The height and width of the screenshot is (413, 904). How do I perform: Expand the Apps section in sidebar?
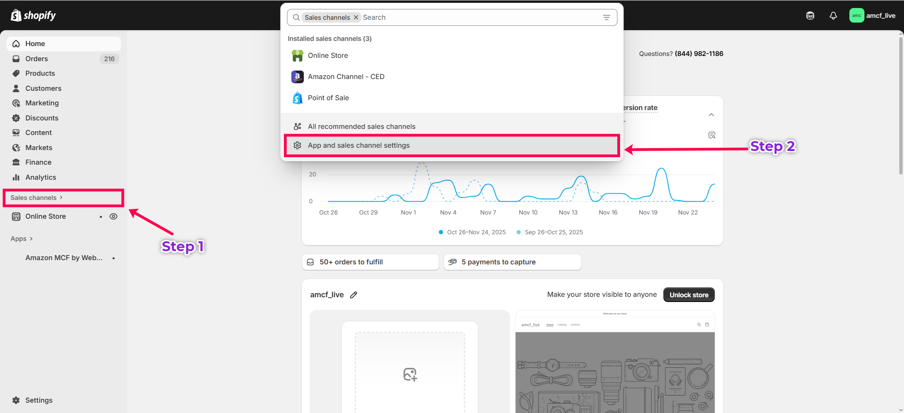22,239
